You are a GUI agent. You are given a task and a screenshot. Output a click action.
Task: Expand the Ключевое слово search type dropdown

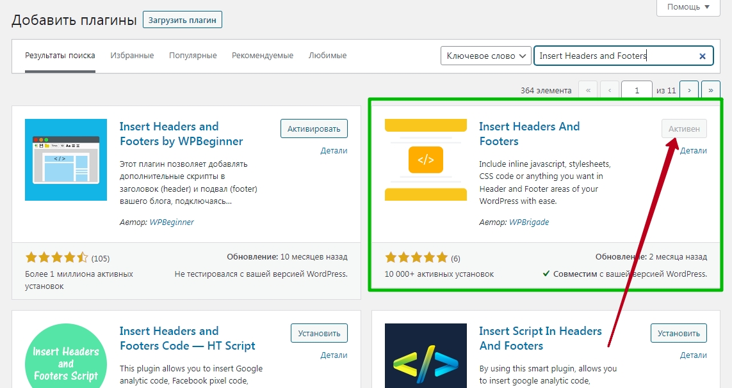pyautogui.click(x=486, y=56)
